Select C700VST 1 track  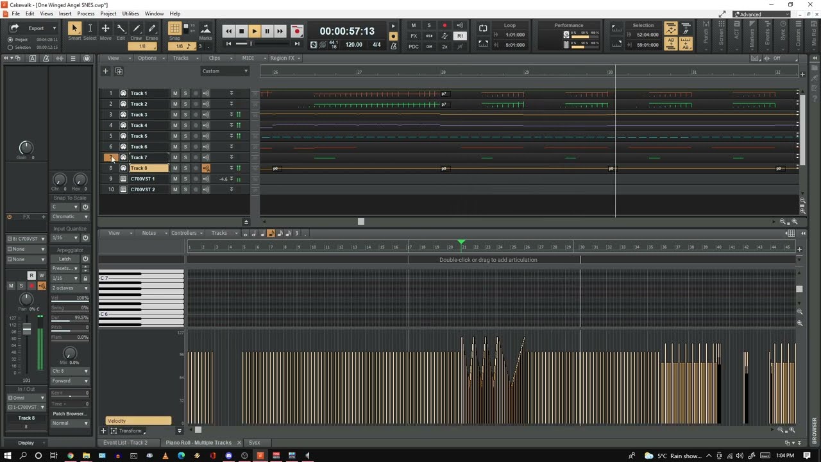point(142,179)
